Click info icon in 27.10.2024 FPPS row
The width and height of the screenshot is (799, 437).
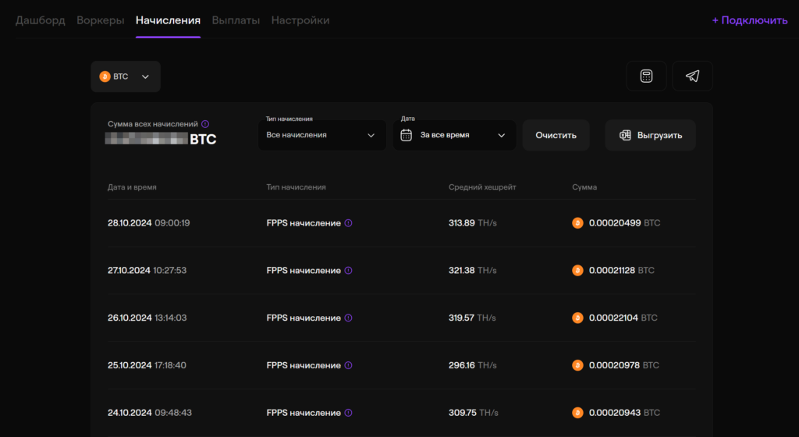[348, 271]
